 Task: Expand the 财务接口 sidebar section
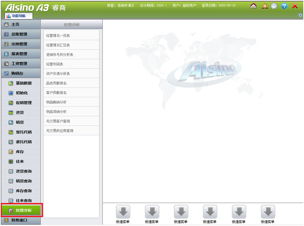[x=20, y=221]
